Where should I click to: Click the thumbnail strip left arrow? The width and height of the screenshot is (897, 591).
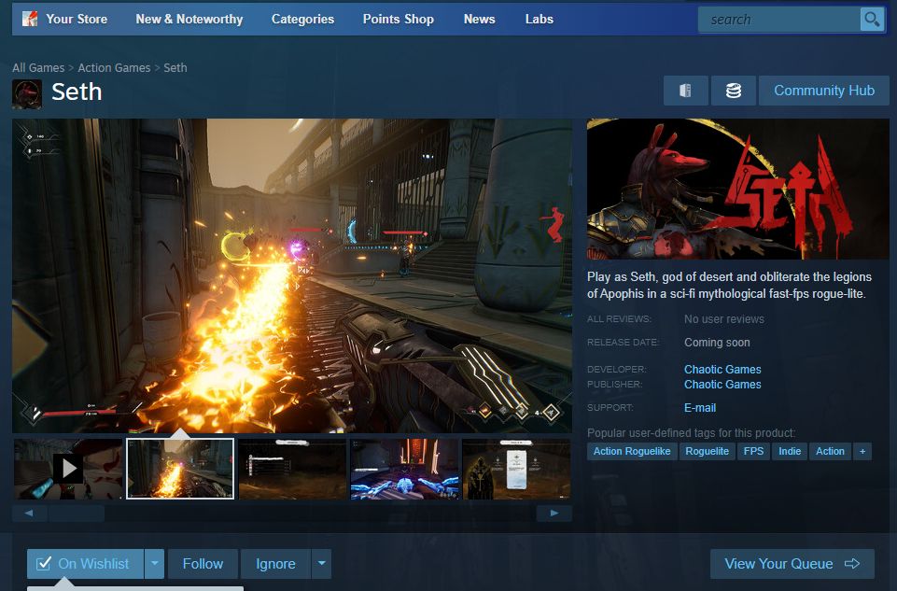(x=29, y=513)
